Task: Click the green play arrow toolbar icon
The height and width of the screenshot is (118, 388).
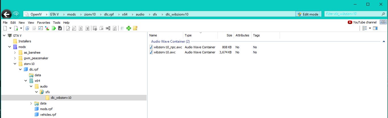Action: tap(54, 28)
